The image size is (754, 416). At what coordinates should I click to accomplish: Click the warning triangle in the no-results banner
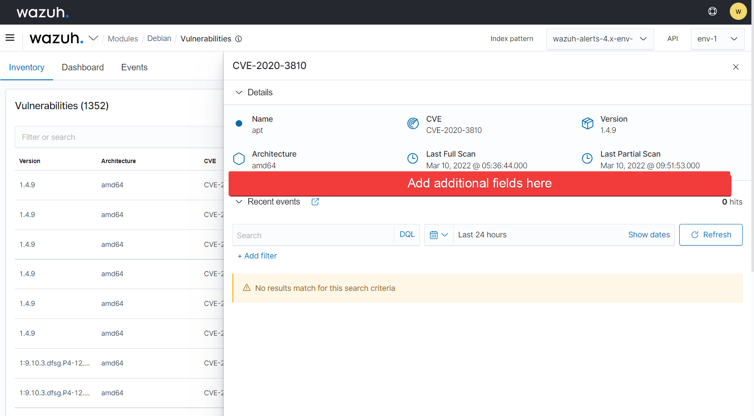[246, 288]
